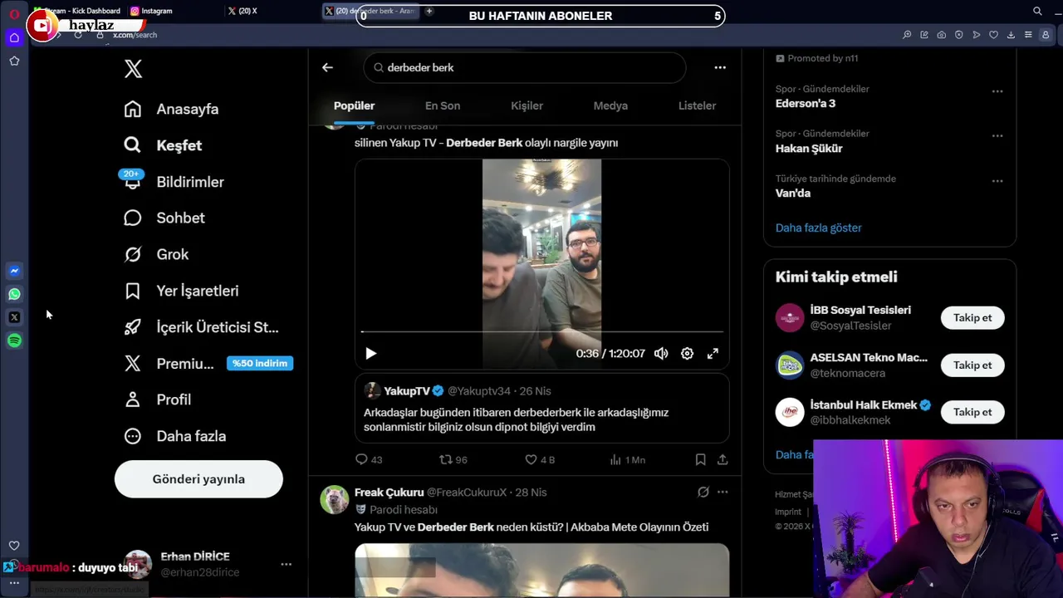Viewport: 1063px width, 598px height.
Task: Seek on the video progress bar
Action: (x=541, y=331)
